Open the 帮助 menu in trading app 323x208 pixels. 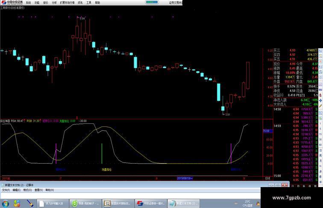97,3
